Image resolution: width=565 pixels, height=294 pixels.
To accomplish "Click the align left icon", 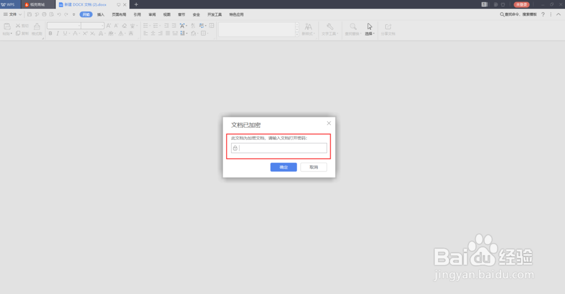I will (146, 33).
